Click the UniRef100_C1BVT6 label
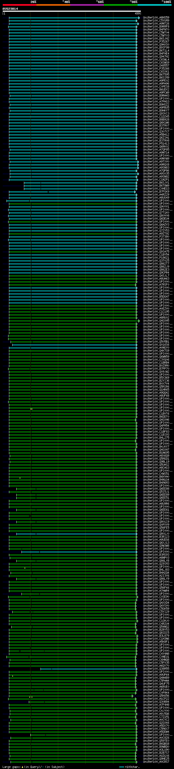Screen dimensions: 174x769 [156, 414]
